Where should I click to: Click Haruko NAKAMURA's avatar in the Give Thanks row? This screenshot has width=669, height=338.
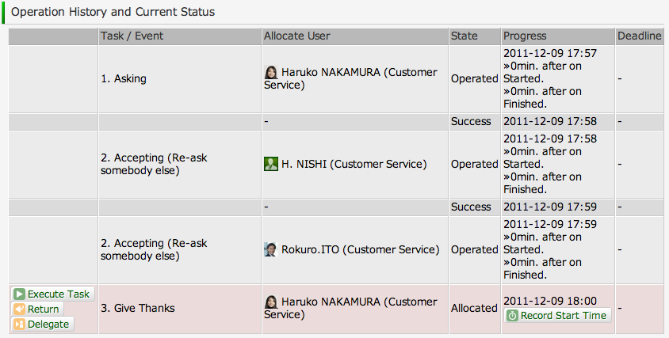coord(271,302)
